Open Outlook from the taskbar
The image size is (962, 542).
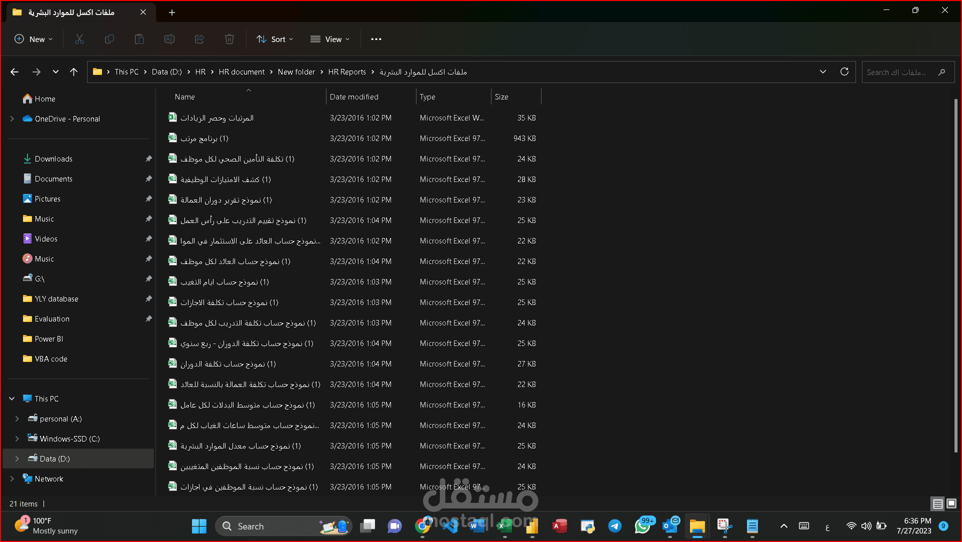pos(670,526)
